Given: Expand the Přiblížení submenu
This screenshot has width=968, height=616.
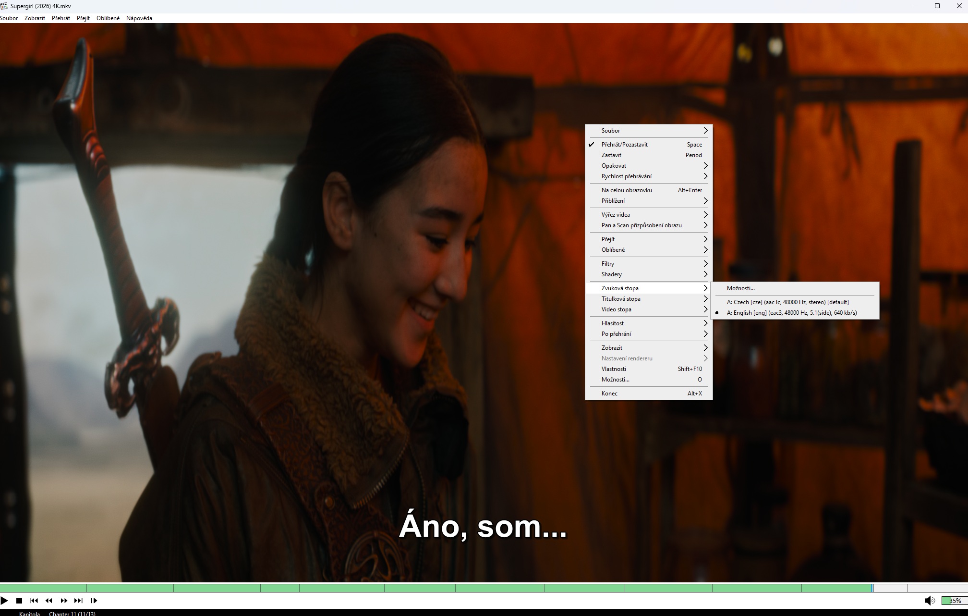Looking at the screenshot, I should pos(649,201).
